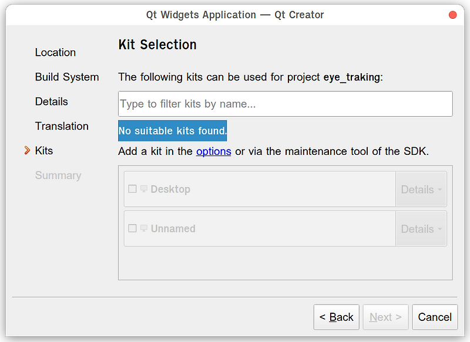Select the Build System step

tap(66, 77)
